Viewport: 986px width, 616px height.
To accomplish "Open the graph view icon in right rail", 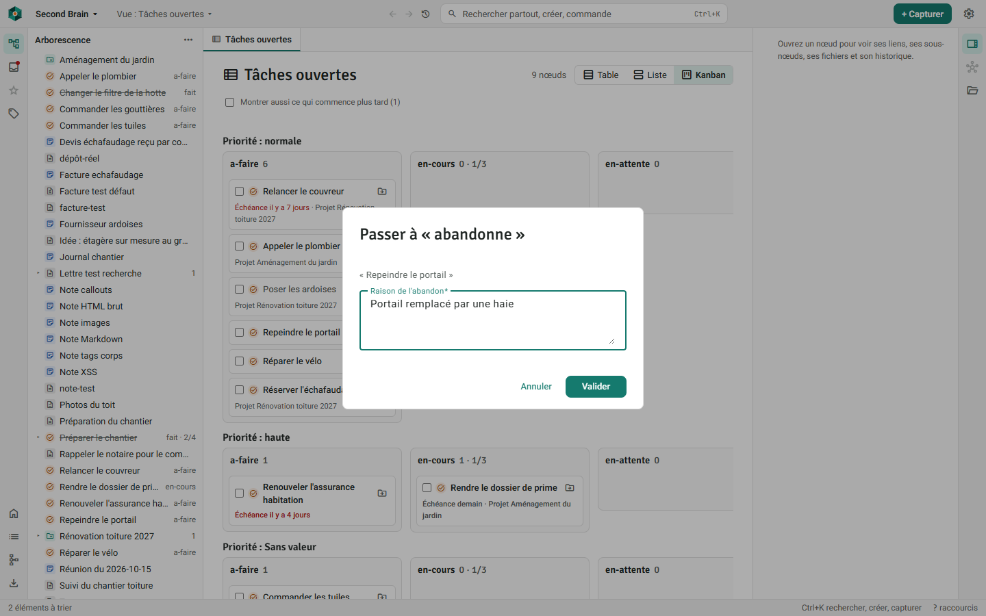I will (972, 67).
